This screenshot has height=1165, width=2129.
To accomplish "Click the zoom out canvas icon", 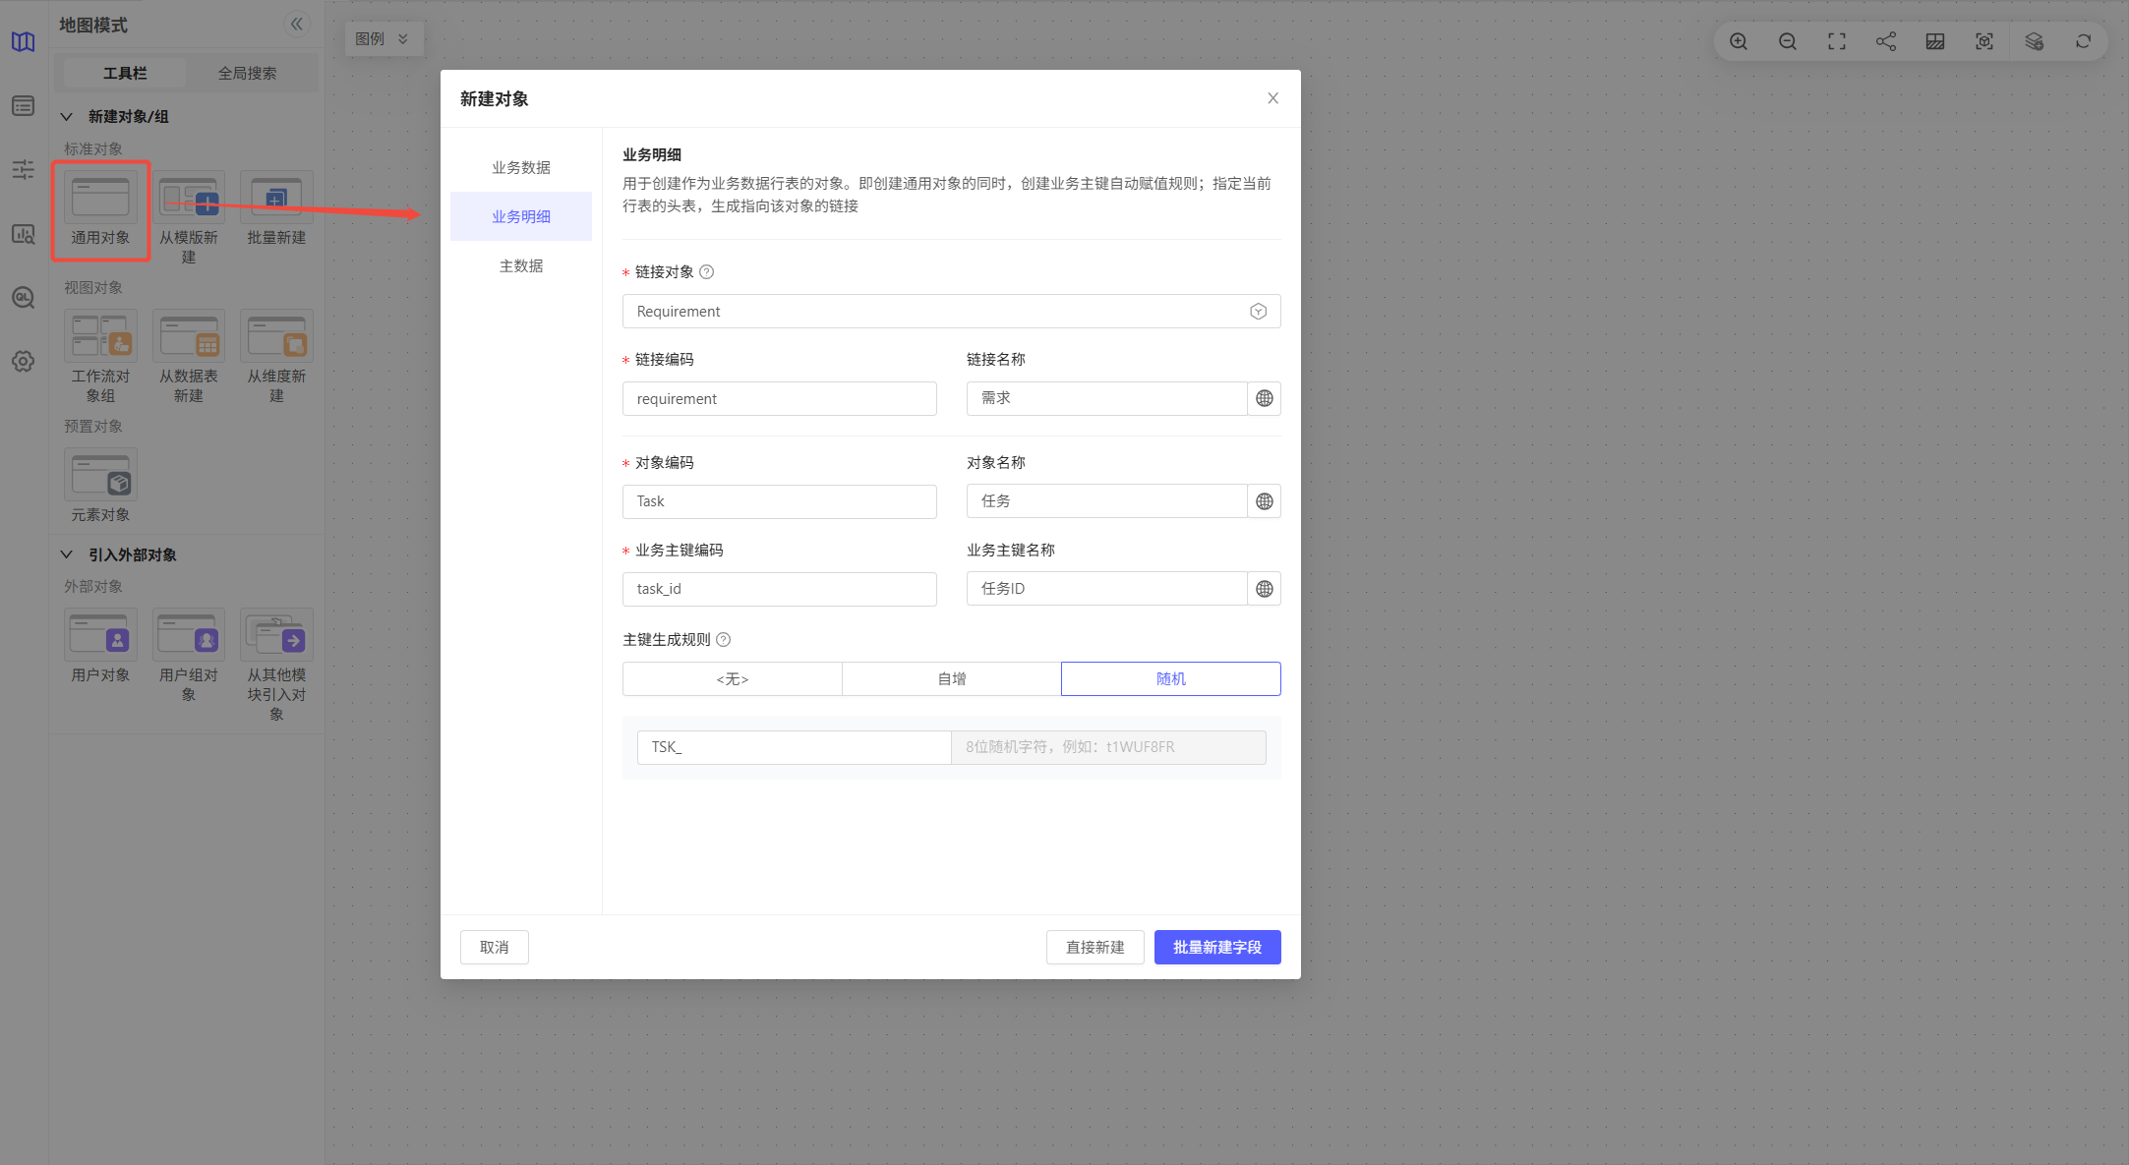I will pos(1788,41).
